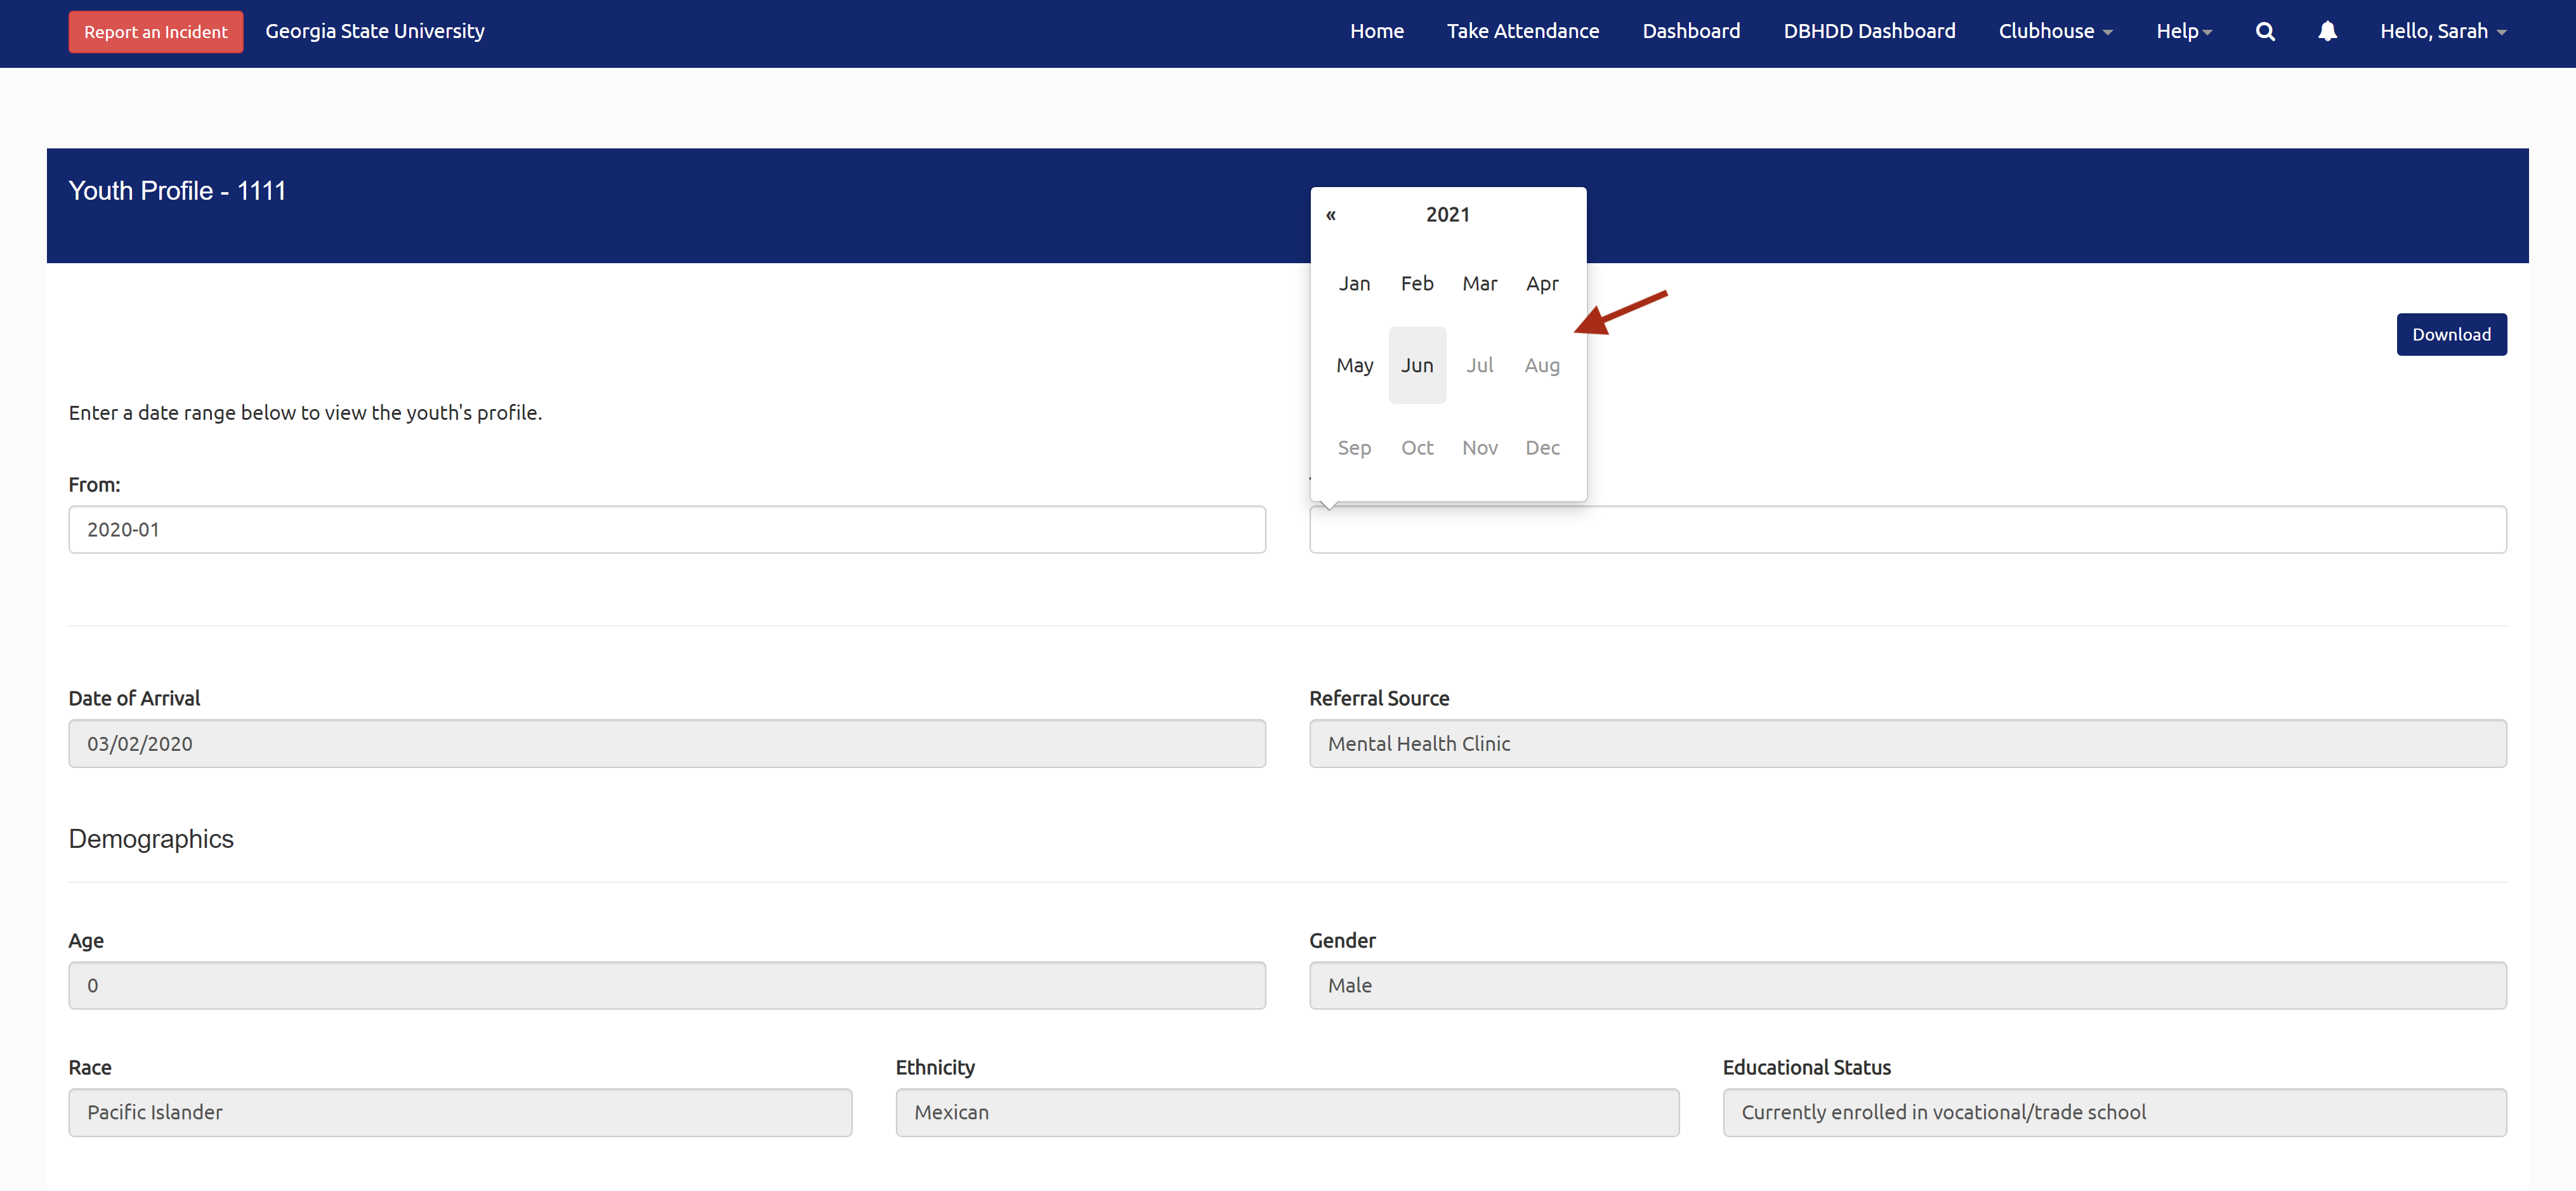
Task: Click the empty To date field
Action: [1906, 530]
